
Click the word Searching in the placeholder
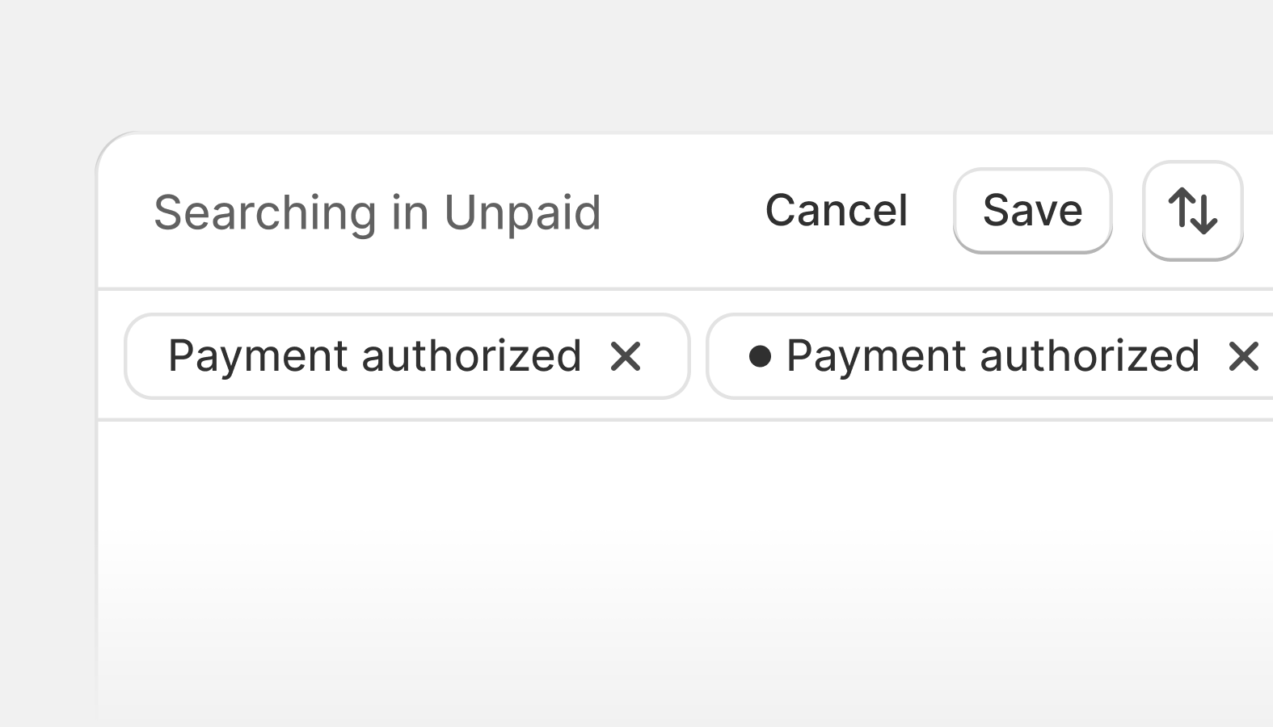pyautogui.click(x=265, y=213)
